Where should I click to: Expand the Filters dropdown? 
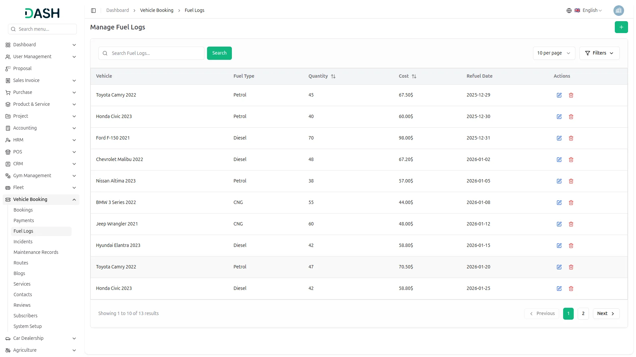(x=599, y=53)
